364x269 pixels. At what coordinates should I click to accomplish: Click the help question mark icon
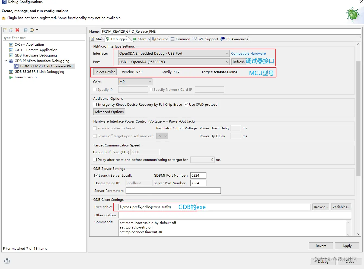click(x=7, y=261)
